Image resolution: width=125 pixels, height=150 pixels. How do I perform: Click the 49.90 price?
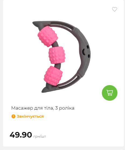click(21, 135)
